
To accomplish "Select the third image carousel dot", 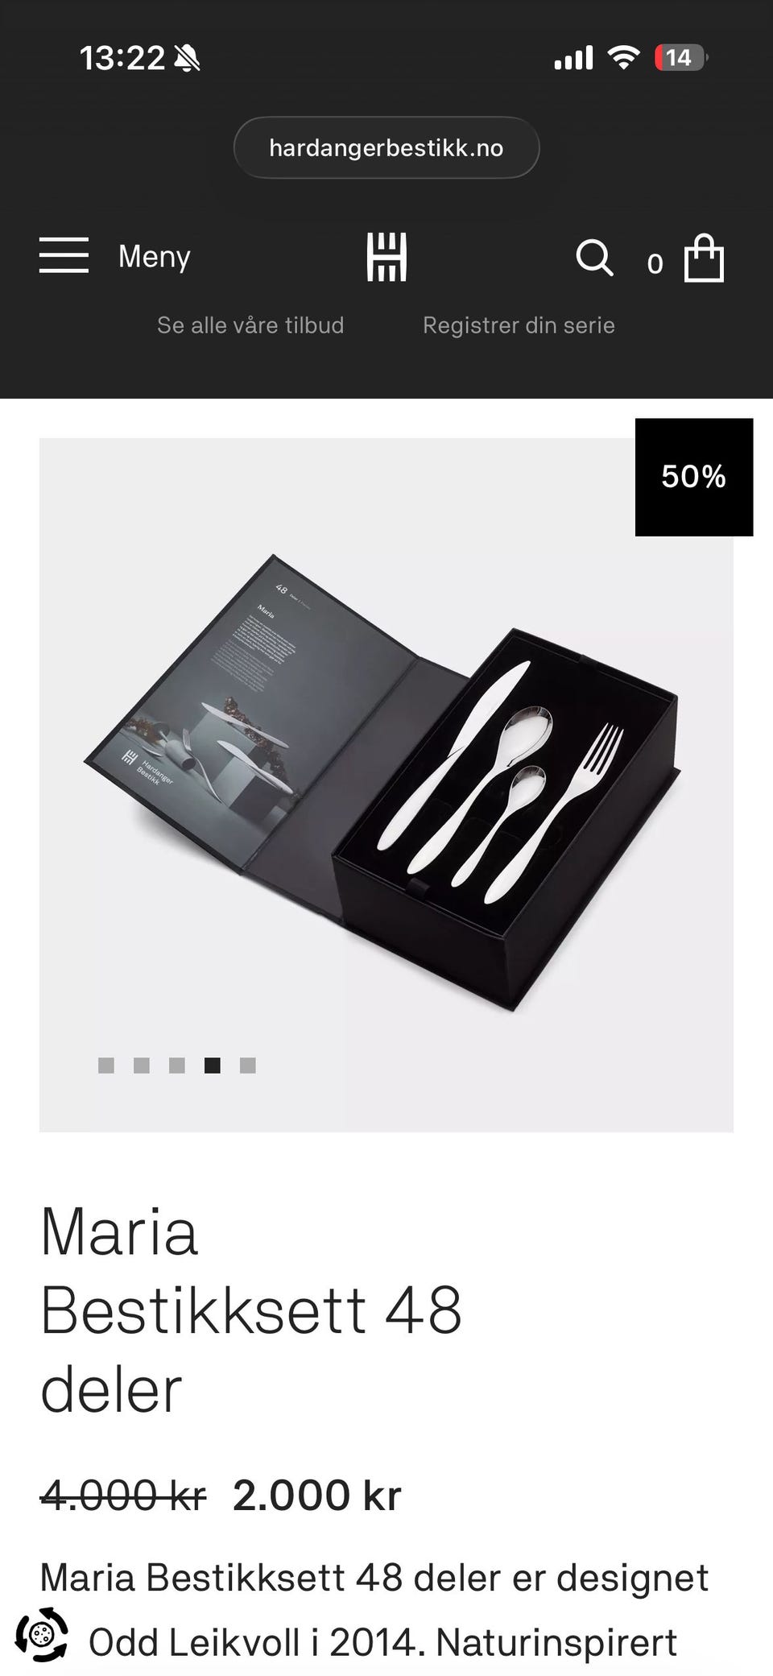I will click(x=177, y=1066).
